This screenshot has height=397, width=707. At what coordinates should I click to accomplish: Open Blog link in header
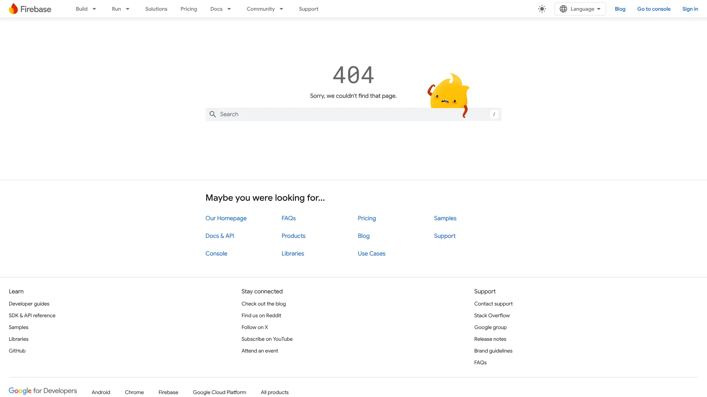point(620,9)
